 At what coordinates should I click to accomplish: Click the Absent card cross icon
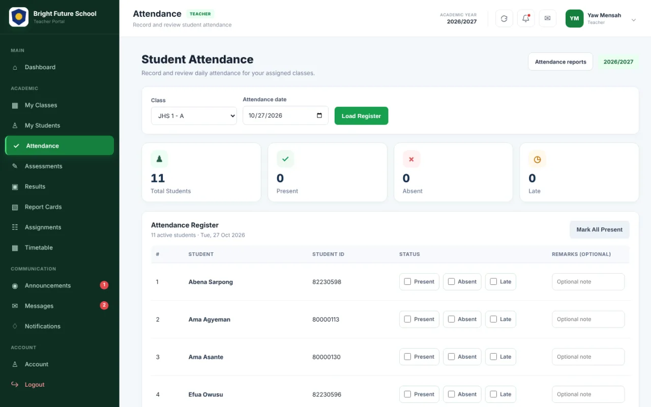[x=411, y=159]
